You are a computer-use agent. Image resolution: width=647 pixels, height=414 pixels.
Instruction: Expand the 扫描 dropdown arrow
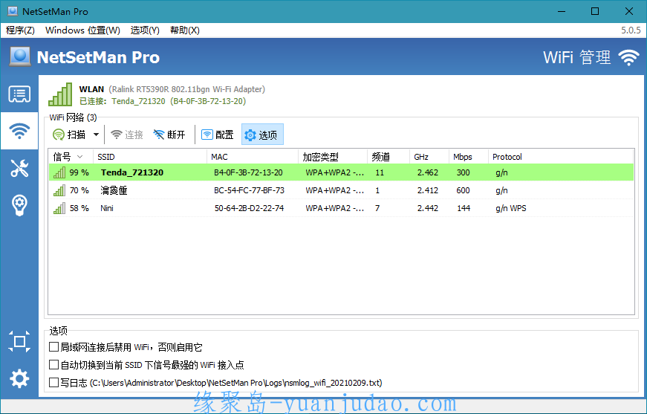[96, 135]
